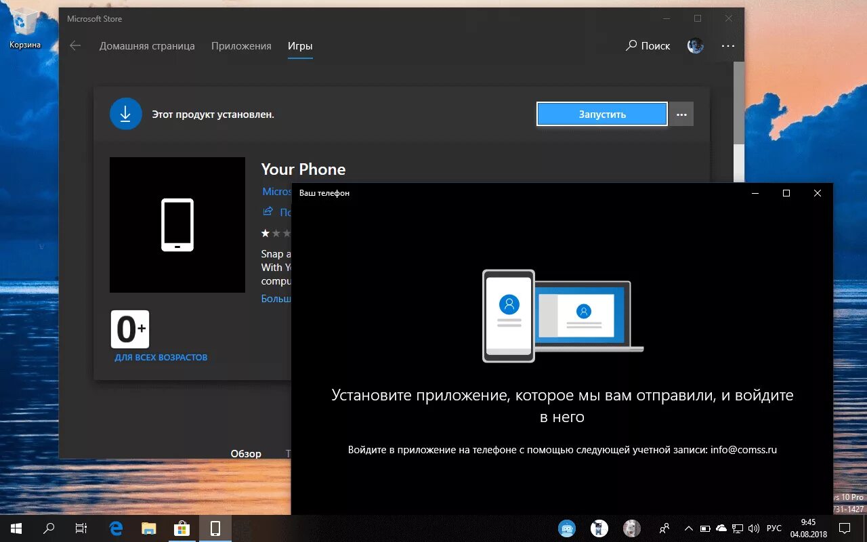Open the Action Center notifications icon
The height and width of the screenshot is (542, 867).
point(845,528)
